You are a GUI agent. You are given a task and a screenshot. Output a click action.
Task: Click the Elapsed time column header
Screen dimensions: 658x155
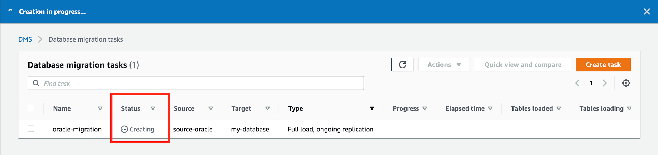[x=465, y=109]
